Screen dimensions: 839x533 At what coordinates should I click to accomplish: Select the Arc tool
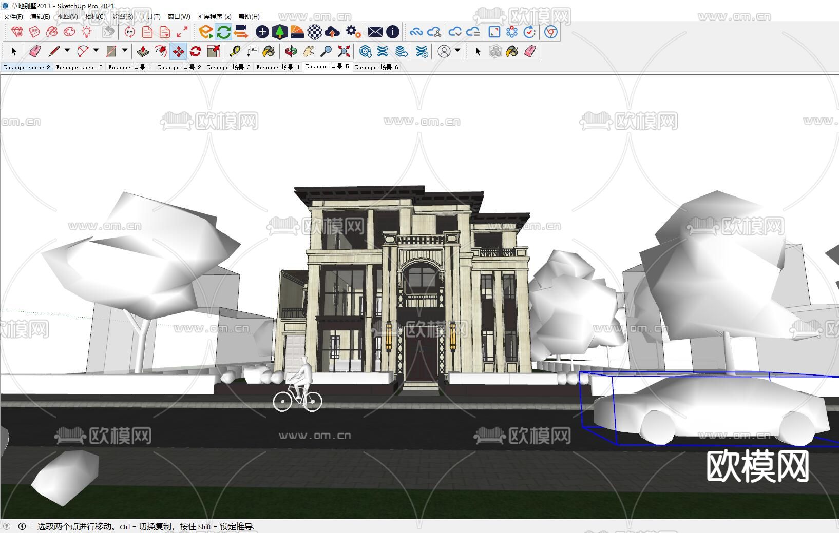[x=83, y=51]
